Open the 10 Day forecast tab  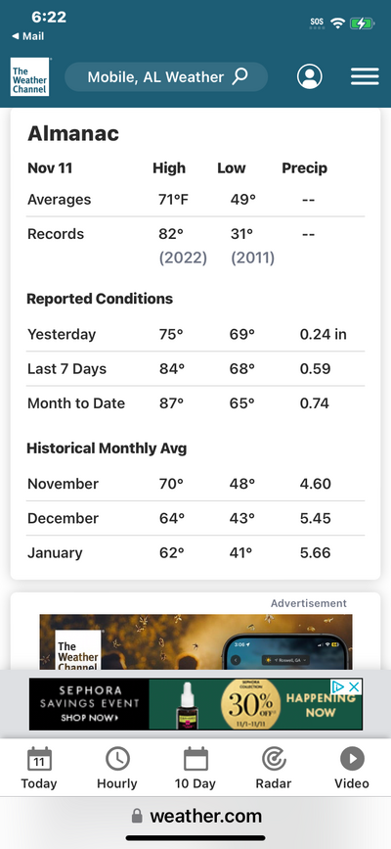tap(195, 768)
